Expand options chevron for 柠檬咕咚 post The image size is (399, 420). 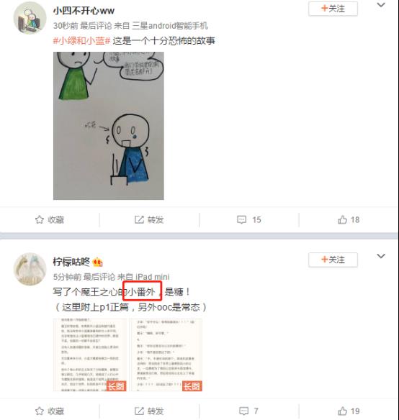[381, 256]
